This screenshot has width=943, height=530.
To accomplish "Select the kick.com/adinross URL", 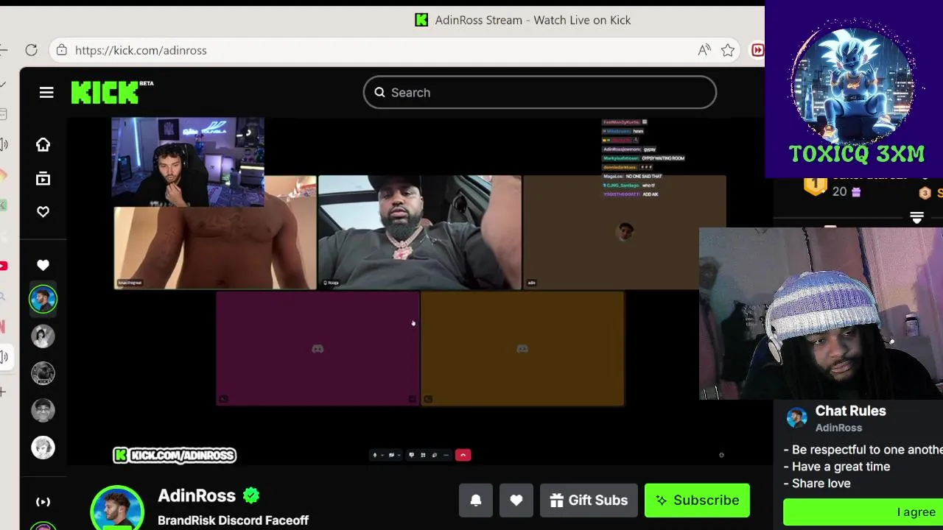I will 141,50.
